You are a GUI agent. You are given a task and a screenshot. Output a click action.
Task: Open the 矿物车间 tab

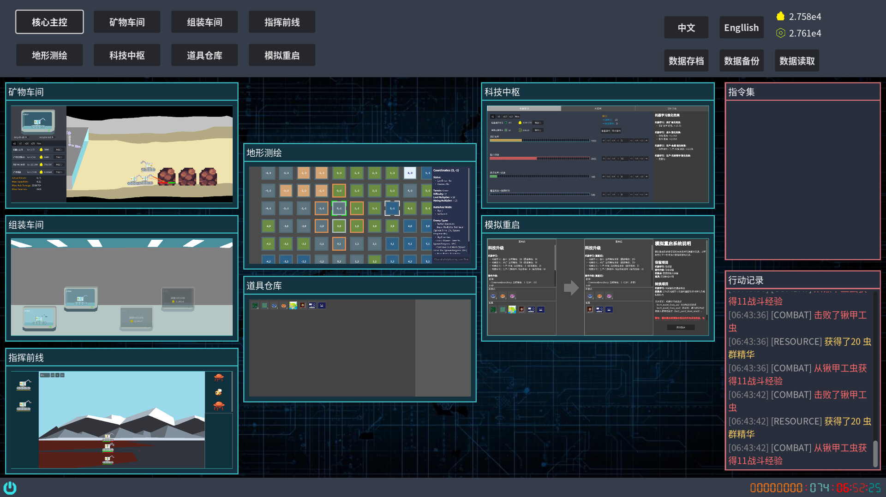(x=127, y=22)
